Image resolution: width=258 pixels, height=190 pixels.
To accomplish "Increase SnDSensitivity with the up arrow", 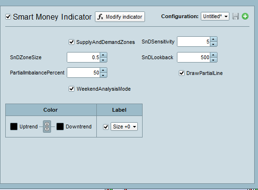I will [x=213, y=39].
